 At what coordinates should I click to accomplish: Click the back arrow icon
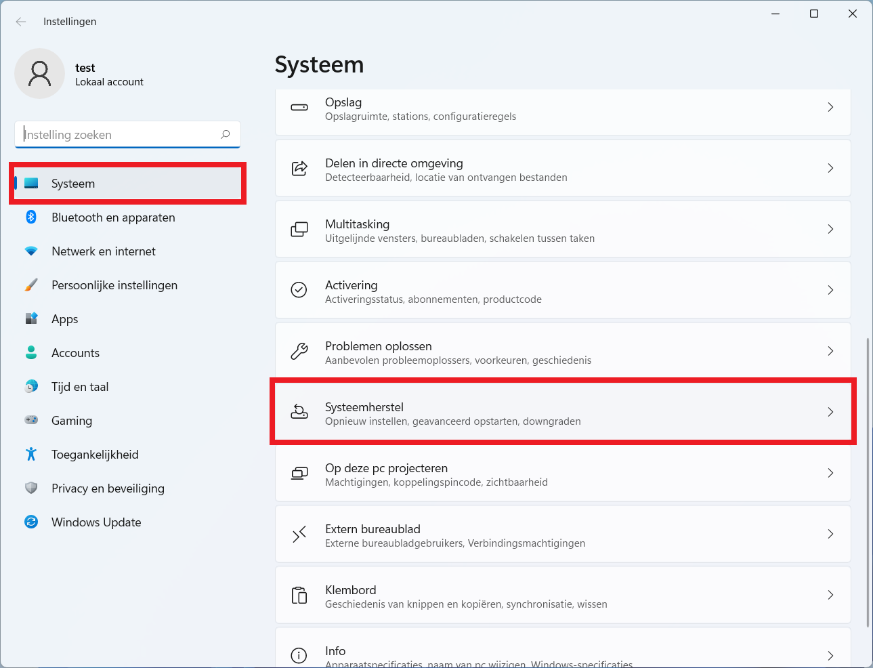click(21, 22)
